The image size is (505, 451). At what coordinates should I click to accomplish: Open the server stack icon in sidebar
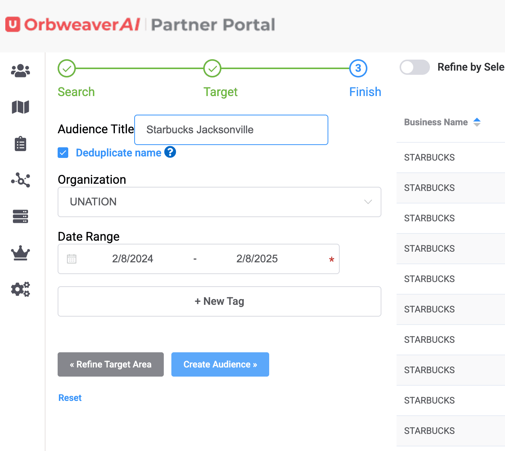point(20,216)
